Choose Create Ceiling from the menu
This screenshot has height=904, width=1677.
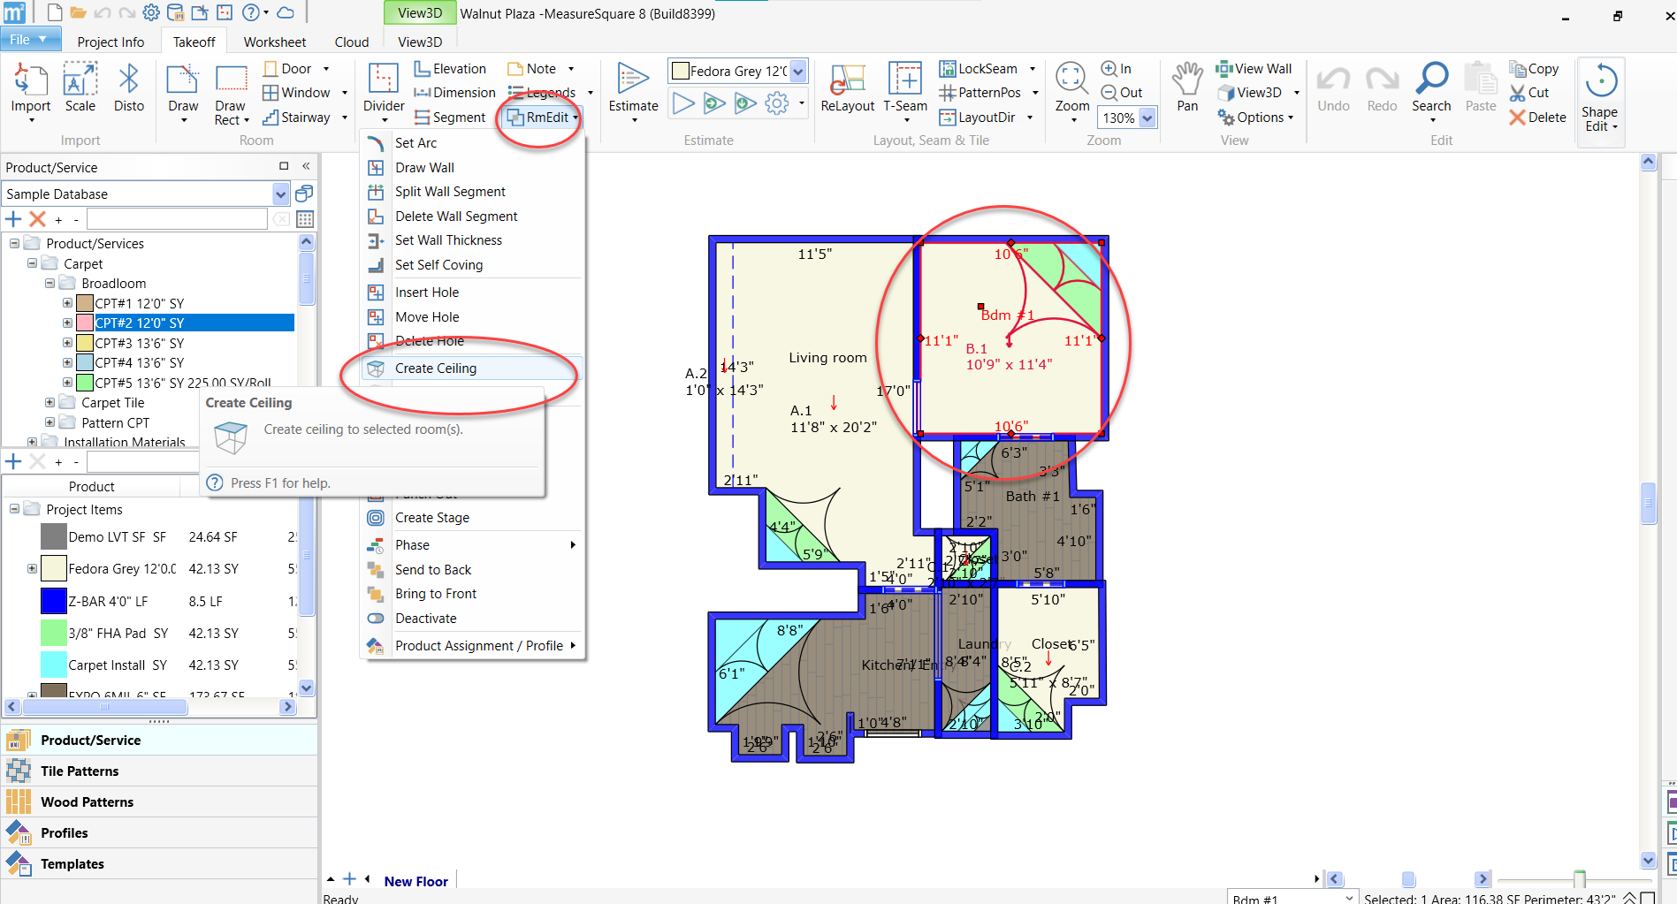tap(436, 368)
